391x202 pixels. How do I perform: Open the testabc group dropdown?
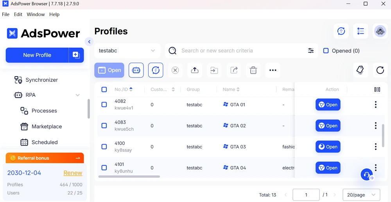[x=127, y=51]
